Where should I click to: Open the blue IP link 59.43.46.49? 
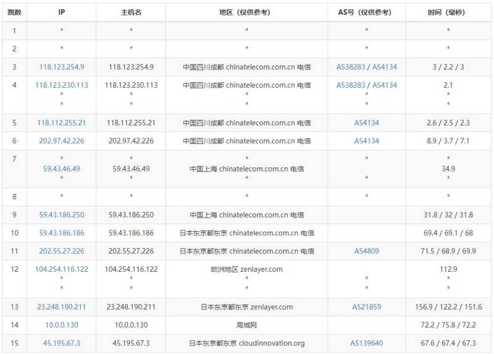[x=61, y=169]
